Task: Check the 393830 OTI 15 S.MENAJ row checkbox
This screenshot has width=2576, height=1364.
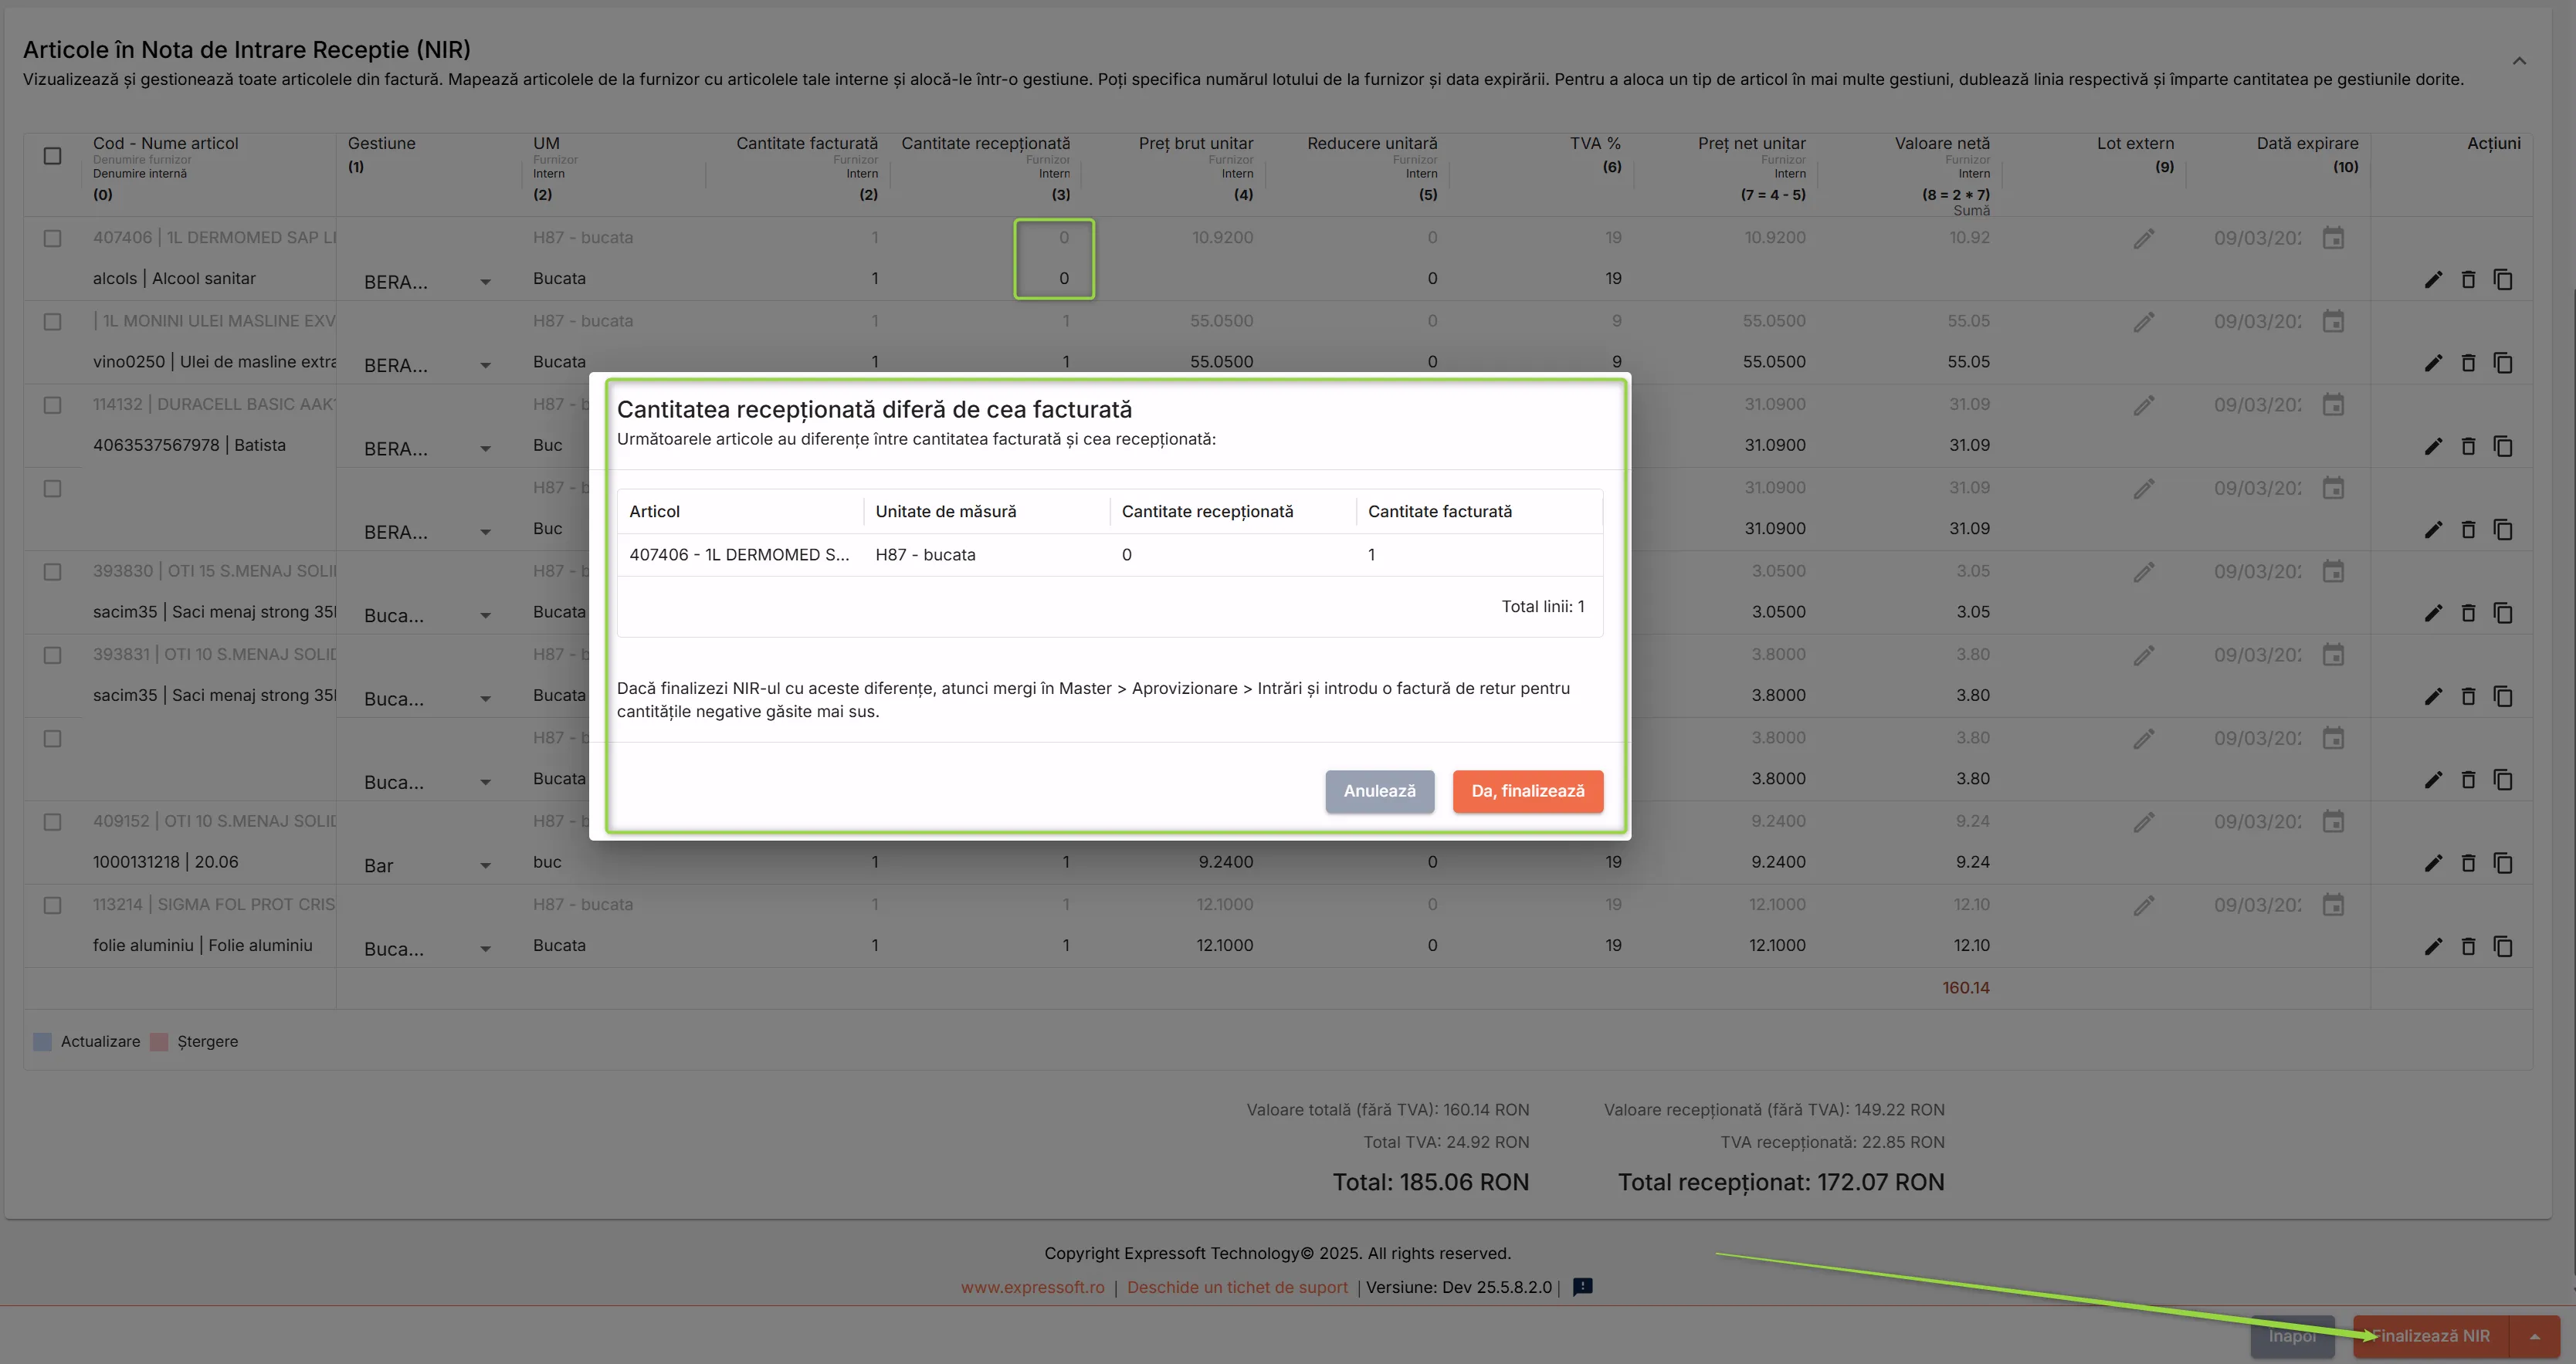Action: 53,572
